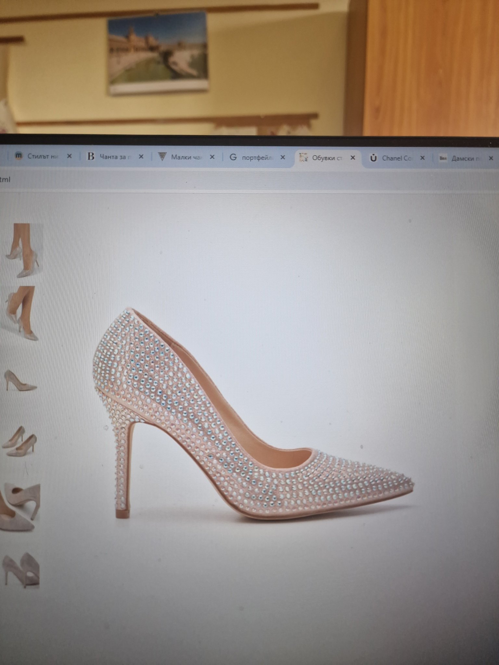The image size is (499, 665).
Task: View topmost thumbnail of model wearing heels
Action: click(x=23, y=250)
